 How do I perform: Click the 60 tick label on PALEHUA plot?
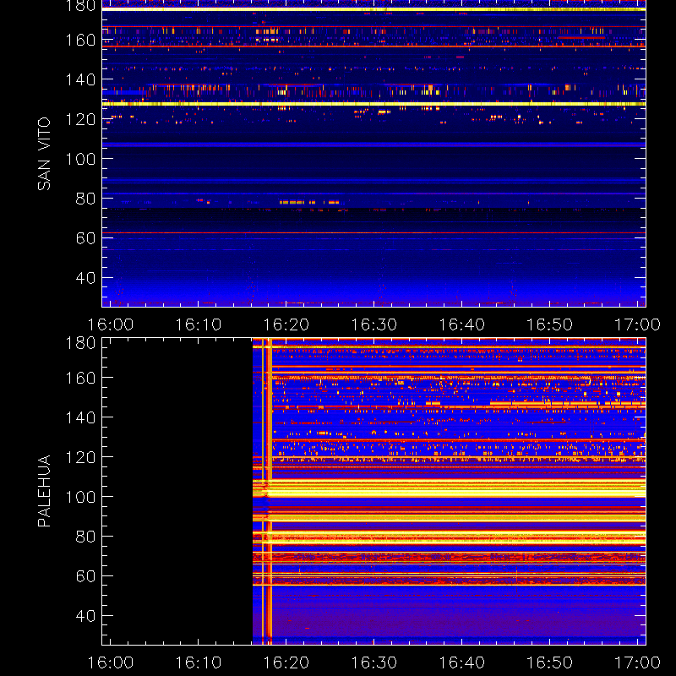tap(85, 576)
